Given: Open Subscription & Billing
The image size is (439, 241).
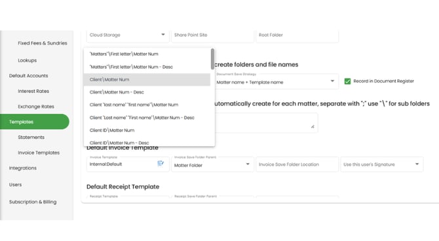Looking at the screenshot, I should (x=33, y=202).
